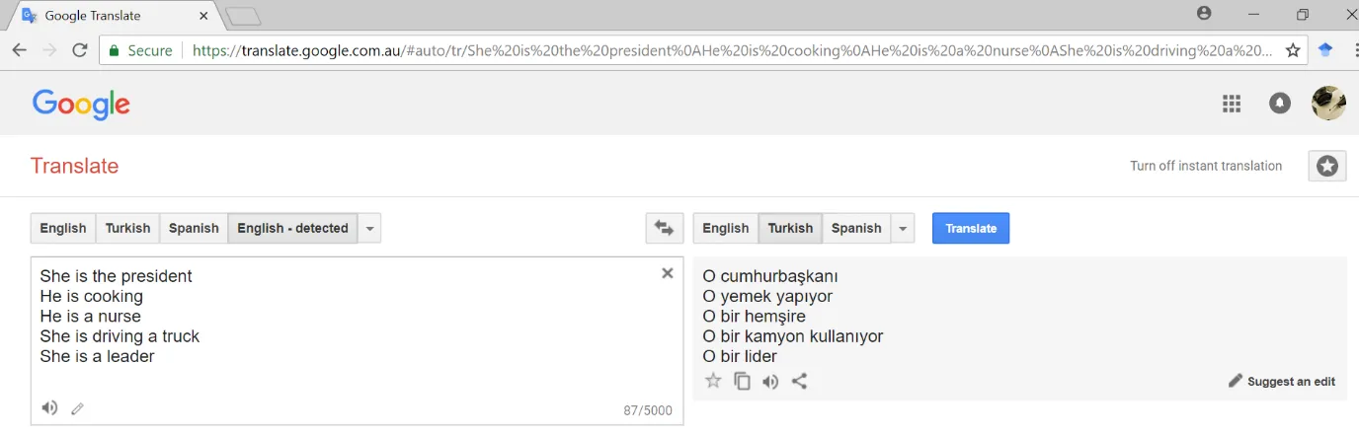Open the Google apps grid
This screenshot has width=1359, height=435.
(x=1231, y=103)
